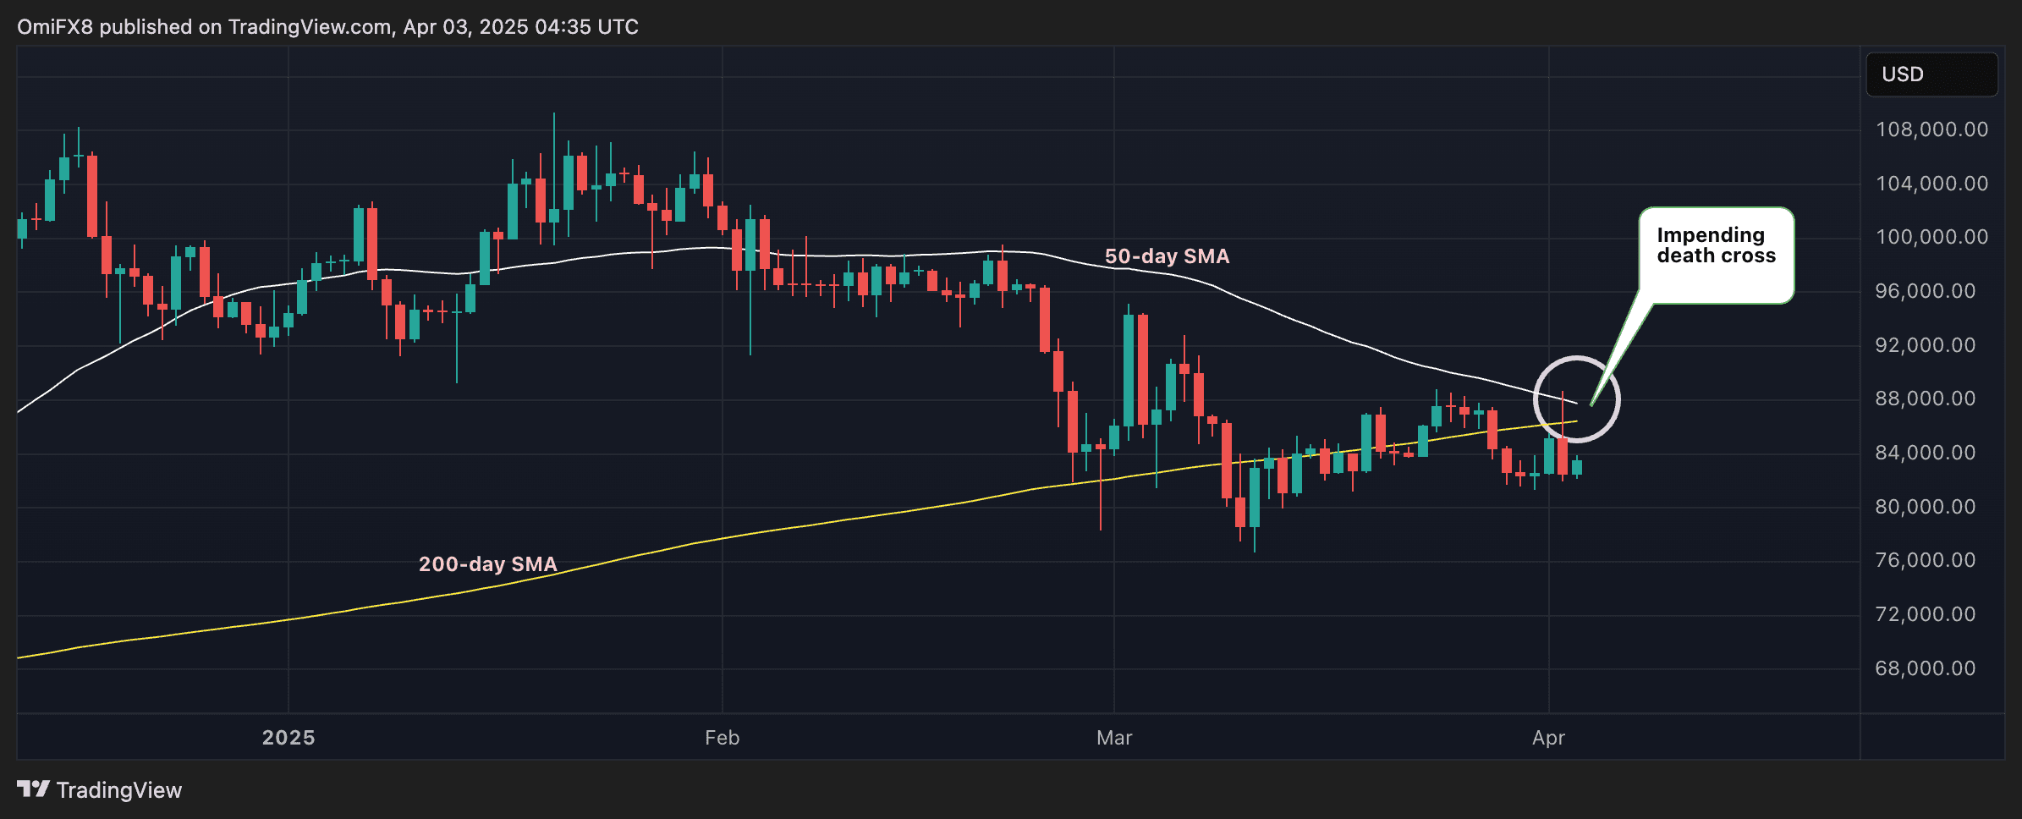Click the 100,000.00 price axis label

tap(1931, 237)
